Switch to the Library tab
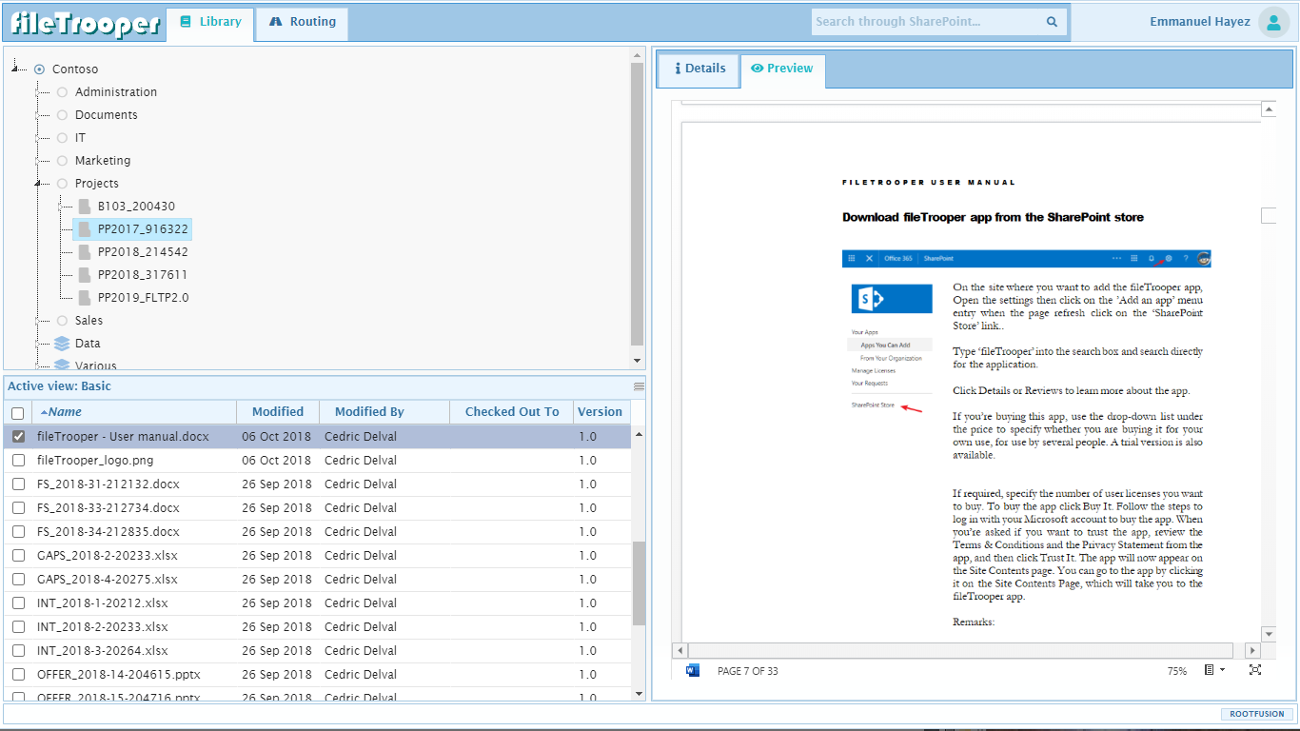Image resolution: width=1300 pixels, height=731 pixels. [210, 22]
